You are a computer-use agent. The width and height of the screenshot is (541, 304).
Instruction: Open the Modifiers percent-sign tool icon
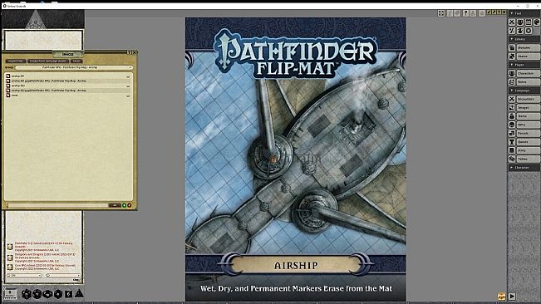(512, 31)
